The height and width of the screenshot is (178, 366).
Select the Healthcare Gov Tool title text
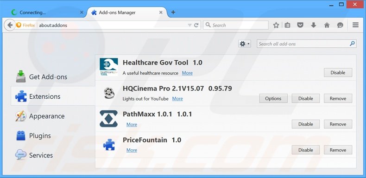click(155, 63)
